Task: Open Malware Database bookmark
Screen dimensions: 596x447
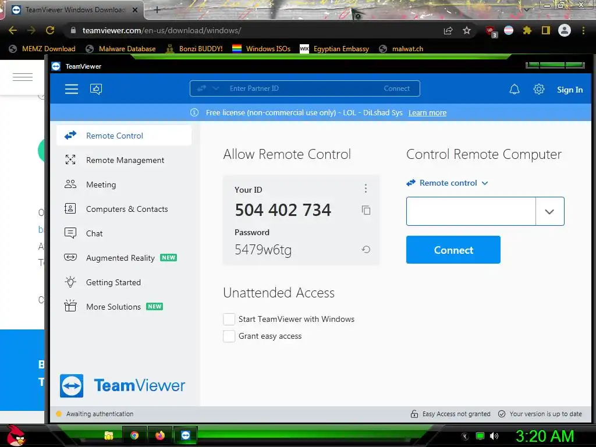Action: coord(121,49)
